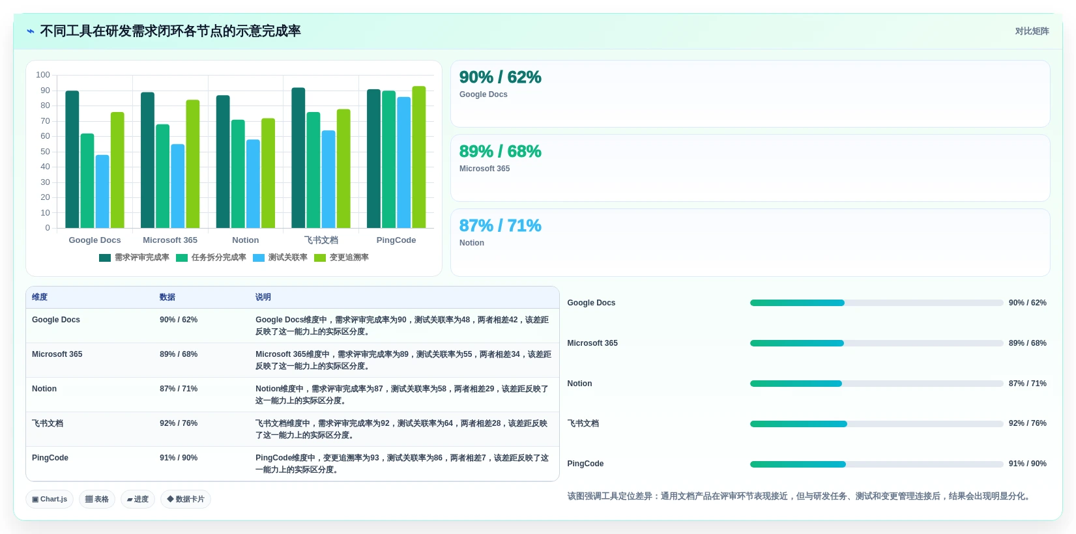
Task: Open the Google Docs 90% / 62% card
Action: (x=750, y=94)
